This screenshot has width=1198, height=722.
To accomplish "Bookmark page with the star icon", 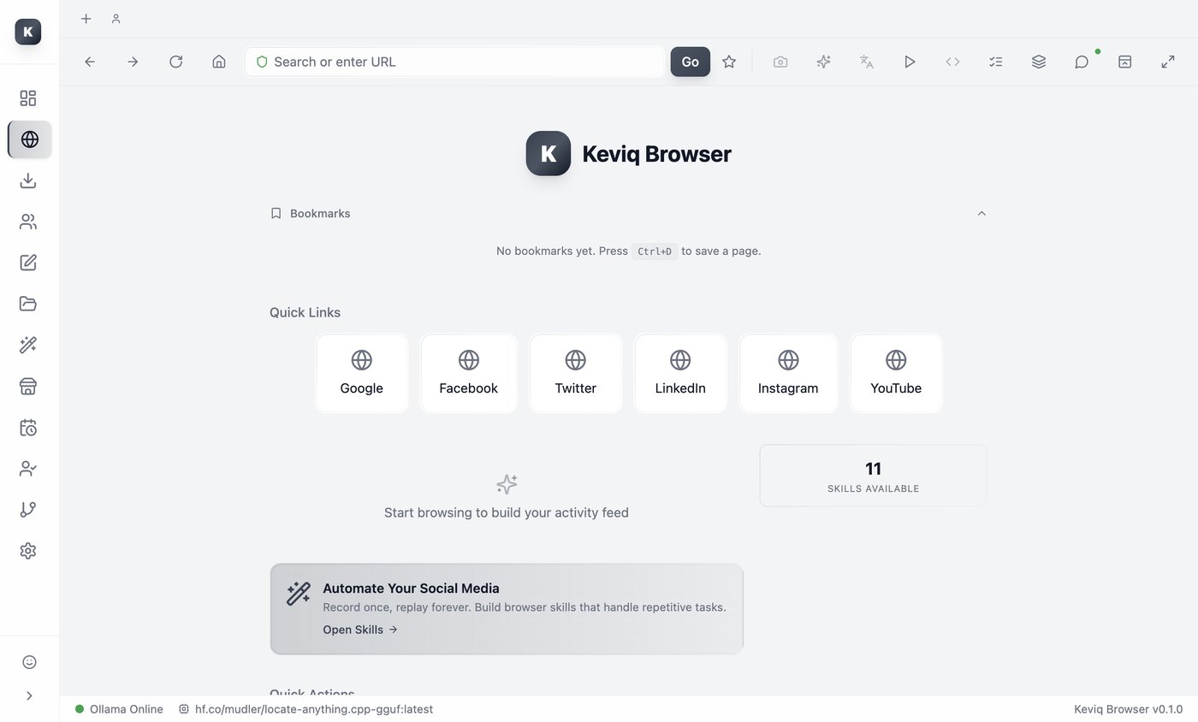I will 729,62.
